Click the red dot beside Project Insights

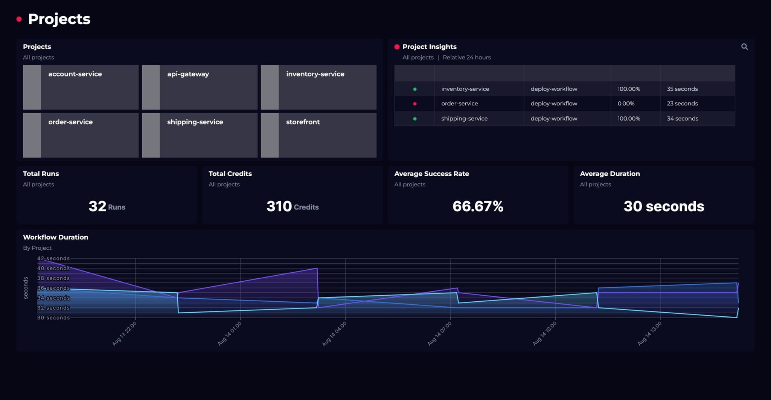(x=397, y=47)
